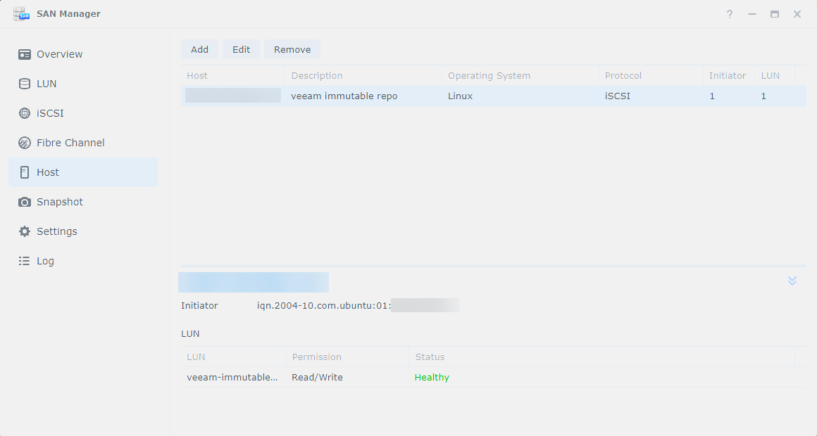
Task: Click the 'Linux' operating system cell
Action: pos(460,96)
